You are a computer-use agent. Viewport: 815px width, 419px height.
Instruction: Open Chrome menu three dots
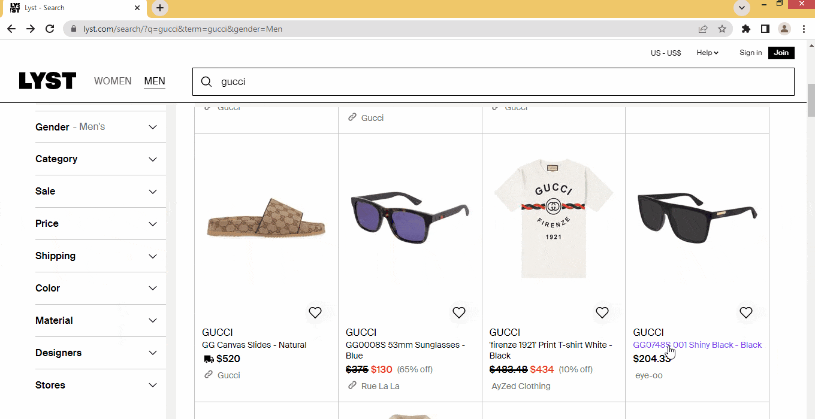pos(803,29)
